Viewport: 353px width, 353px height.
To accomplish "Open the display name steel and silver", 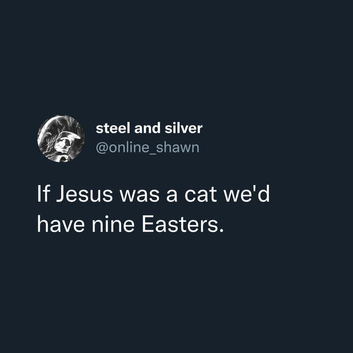I will [x=149, y=128].
